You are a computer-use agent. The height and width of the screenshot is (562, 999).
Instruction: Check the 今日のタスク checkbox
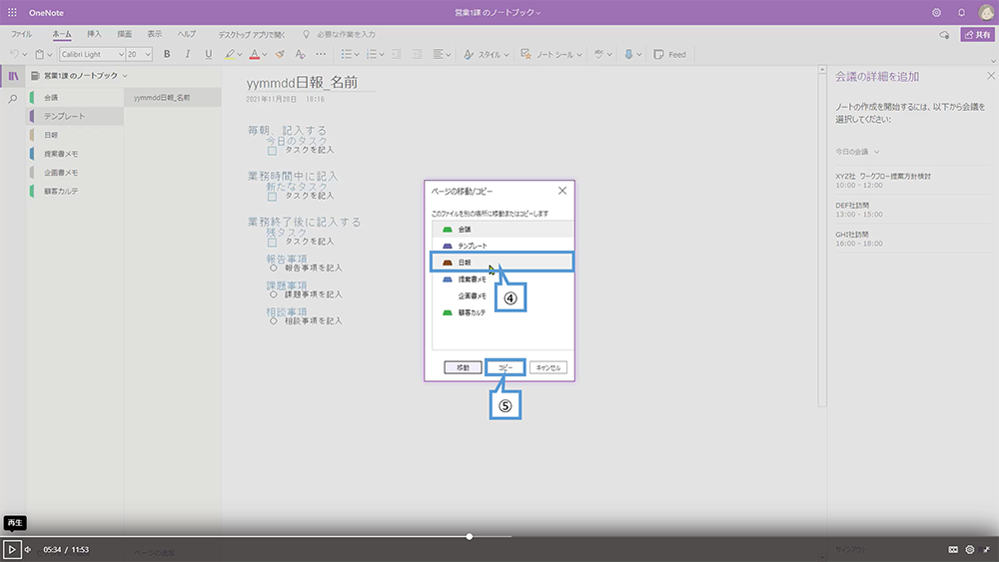(272, 151)
